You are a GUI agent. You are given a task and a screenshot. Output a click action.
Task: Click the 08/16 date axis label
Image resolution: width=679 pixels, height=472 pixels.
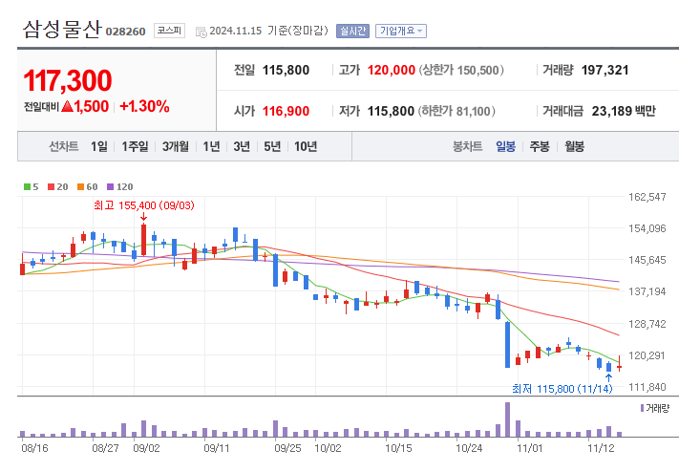click(x=34, y=448)
